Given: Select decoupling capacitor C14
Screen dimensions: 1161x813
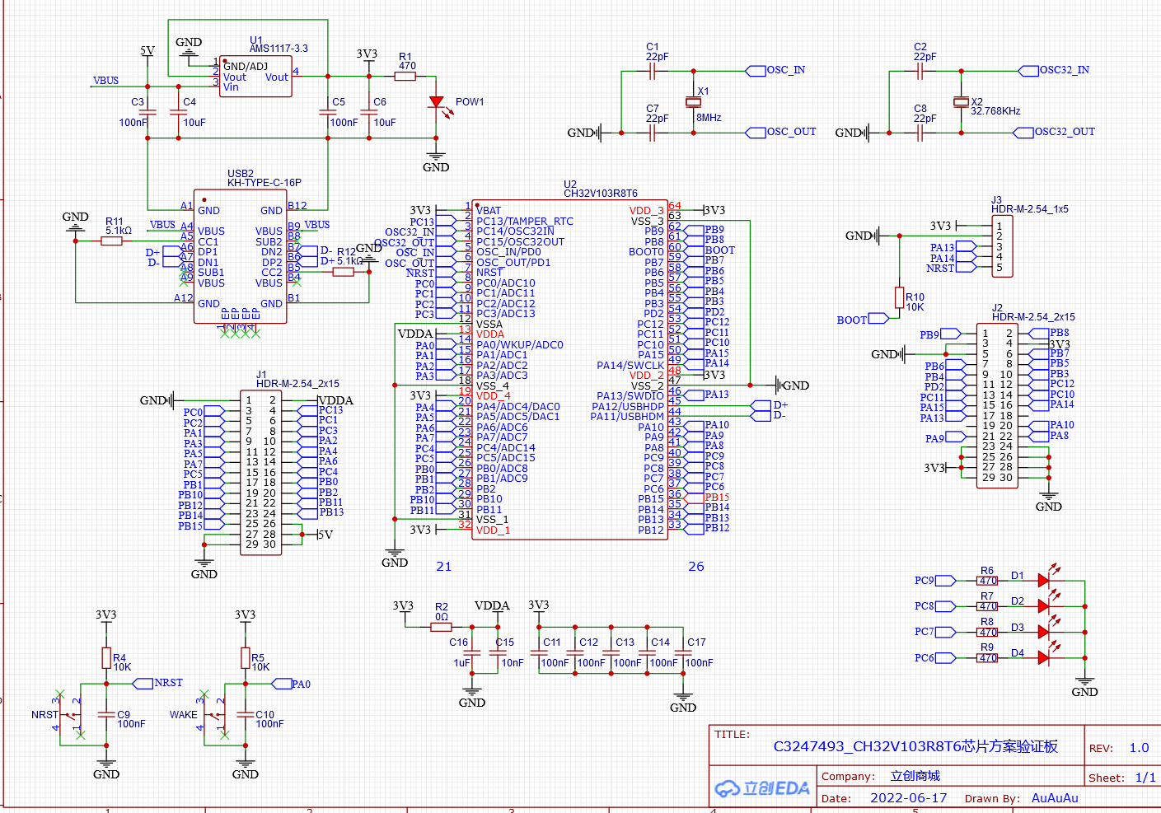Looking at the screenshot, I should [x=647, y=653].
